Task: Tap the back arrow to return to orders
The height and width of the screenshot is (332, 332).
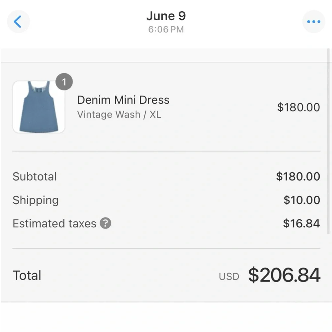Action: pos(18,21)
